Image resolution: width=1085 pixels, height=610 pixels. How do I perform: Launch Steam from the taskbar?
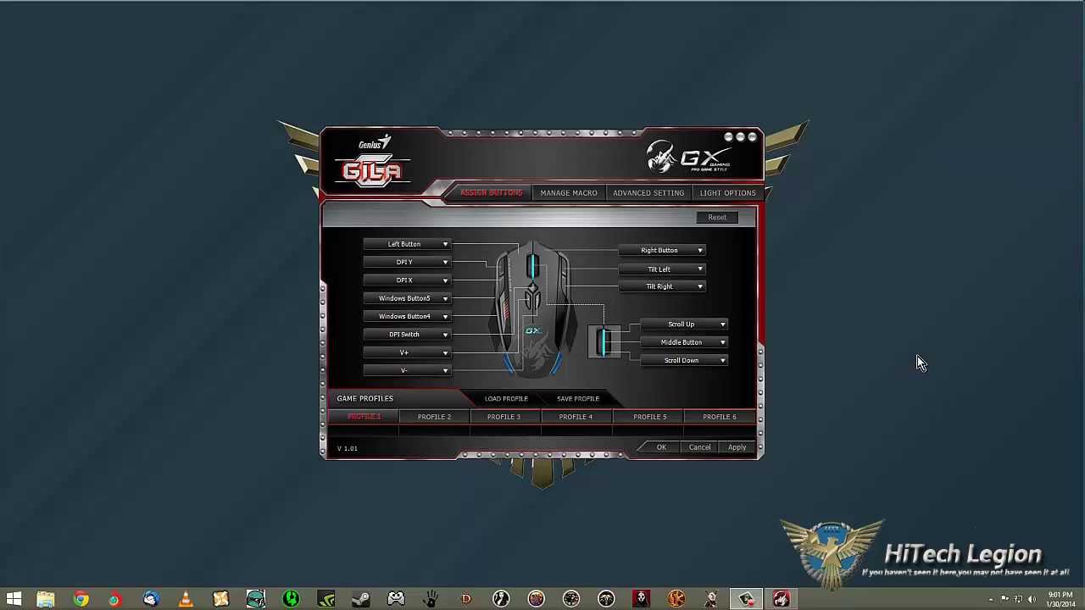point(360,600)
